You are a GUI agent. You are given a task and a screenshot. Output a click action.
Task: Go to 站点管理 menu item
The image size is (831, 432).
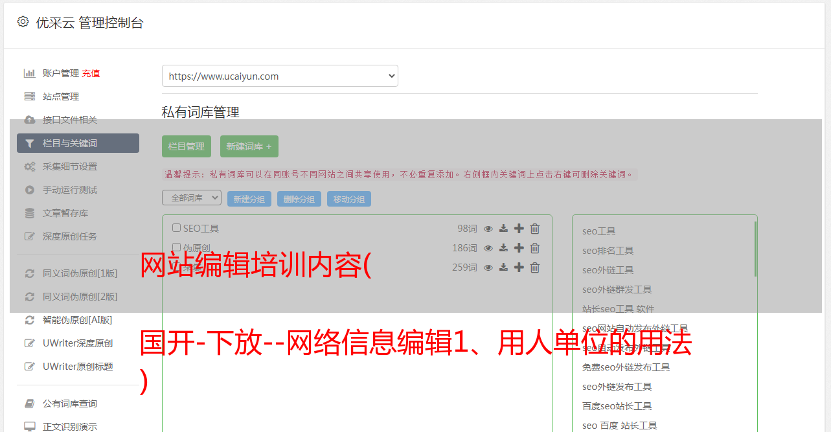[61, 97]
